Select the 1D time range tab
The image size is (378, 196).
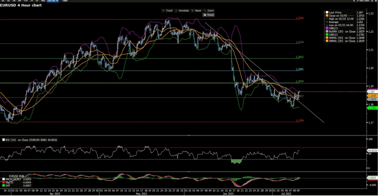coord(3,1)
